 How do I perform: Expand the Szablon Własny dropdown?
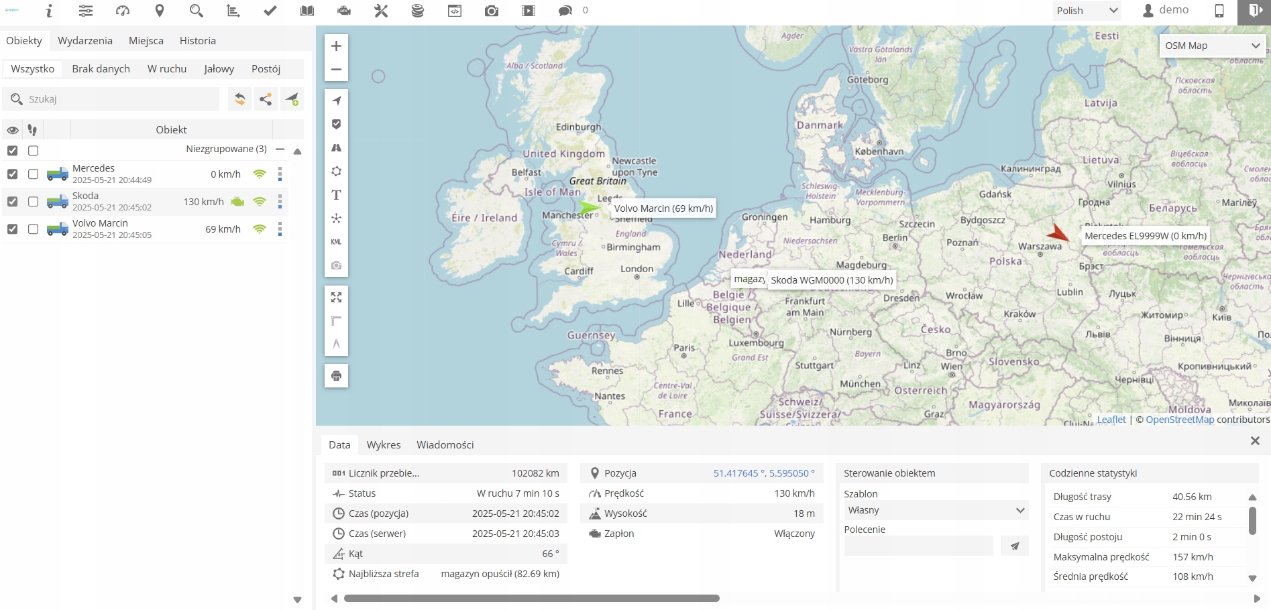click(x=935, y=510)
